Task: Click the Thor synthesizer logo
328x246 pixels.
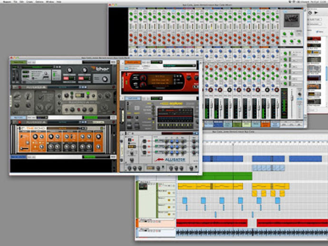Action: coord(100,68)
